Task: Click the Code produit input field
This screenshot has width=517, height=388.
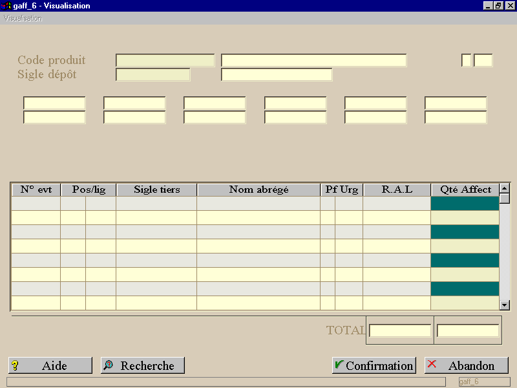Action: pos(165,60)
